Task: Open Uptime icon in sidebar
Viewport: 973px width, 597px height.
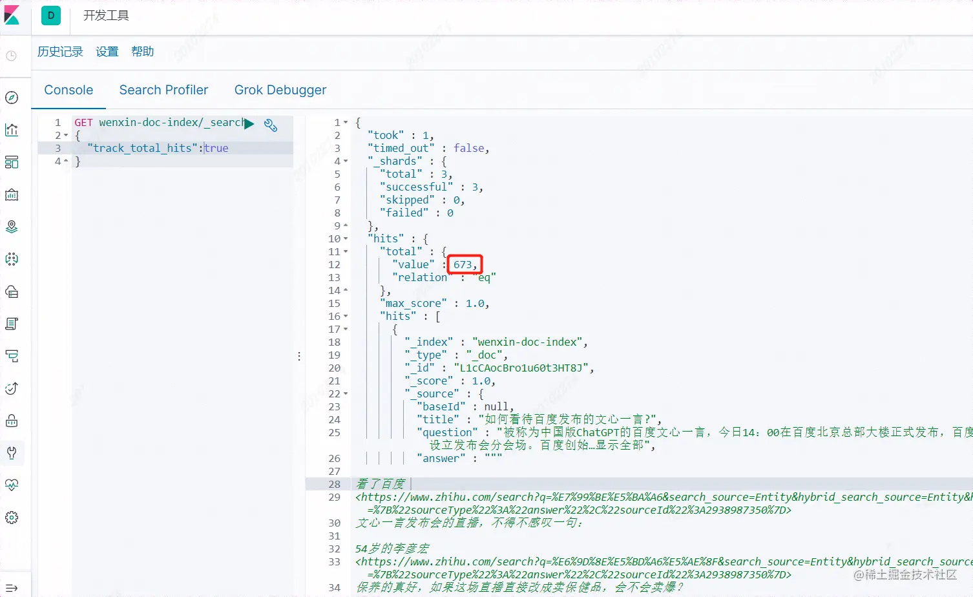Action: click(12, 388)
